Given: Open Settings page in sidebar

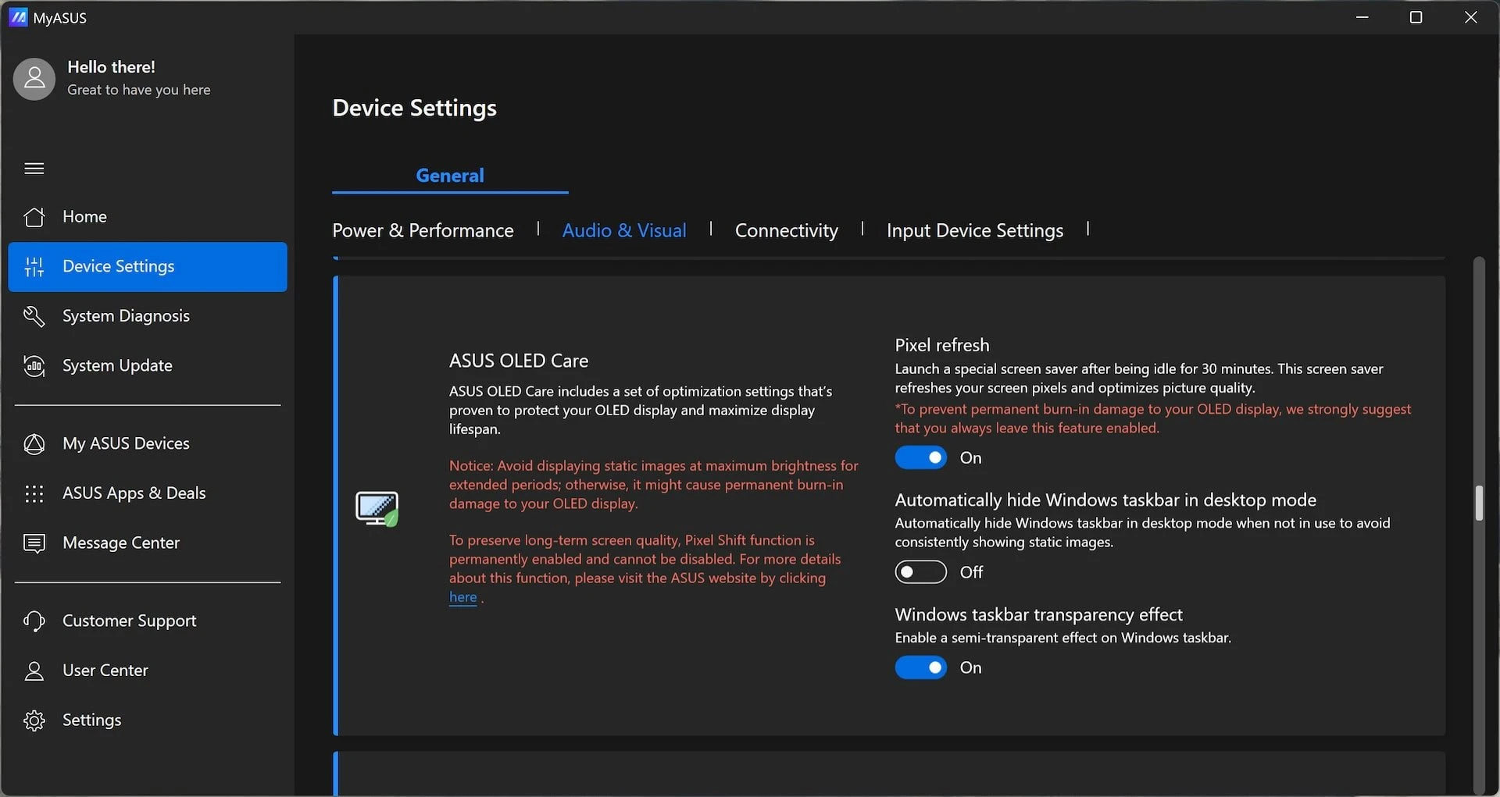Looking at the screenshot, I should [148, 721].
